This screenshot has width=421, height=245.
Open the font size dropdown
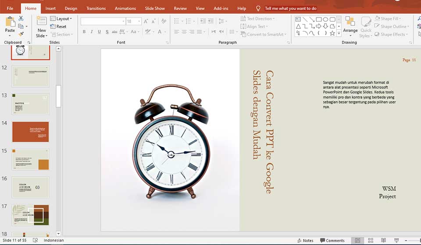pyautogui.click(x=139, y=21)
